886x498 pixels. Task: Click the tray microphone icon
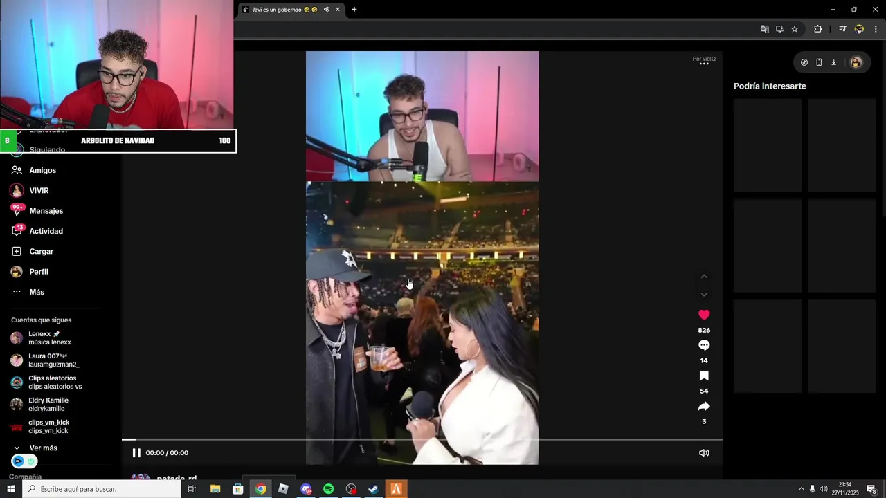pyautogui.click(x=813, y=489)
